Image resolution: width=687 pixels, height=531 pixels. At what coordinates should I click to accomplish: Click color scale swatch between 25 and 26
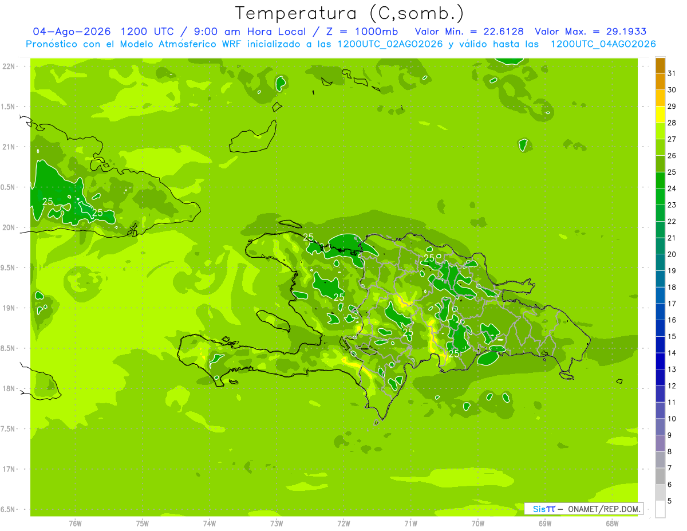pyautogui.click(x=660, y=164)
